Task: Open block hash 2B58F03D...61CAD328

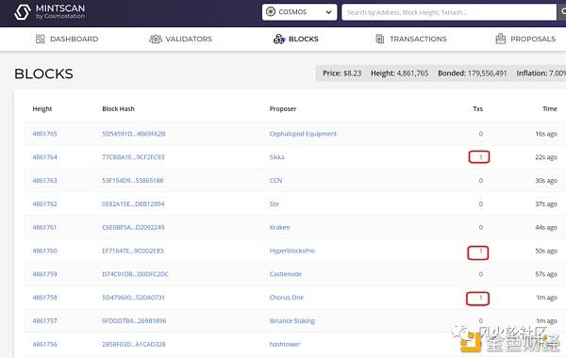Action: click(x=134, y=344)
